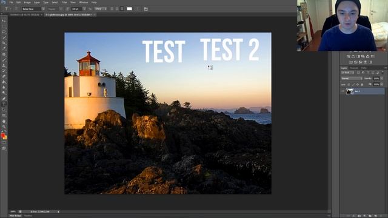388x218 pixels.
Task: Open the Layers panel options menu
Action: 386,68
